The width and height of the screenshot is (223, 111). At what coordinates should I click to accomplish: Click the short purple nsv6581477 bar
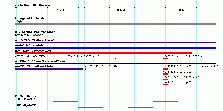pyautogui.click(x=49, y=69)
